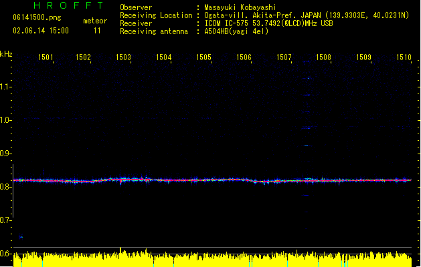Click the 0.9 kHz axis label
Screen dimensions: 421x267
[x=5, y=154]
